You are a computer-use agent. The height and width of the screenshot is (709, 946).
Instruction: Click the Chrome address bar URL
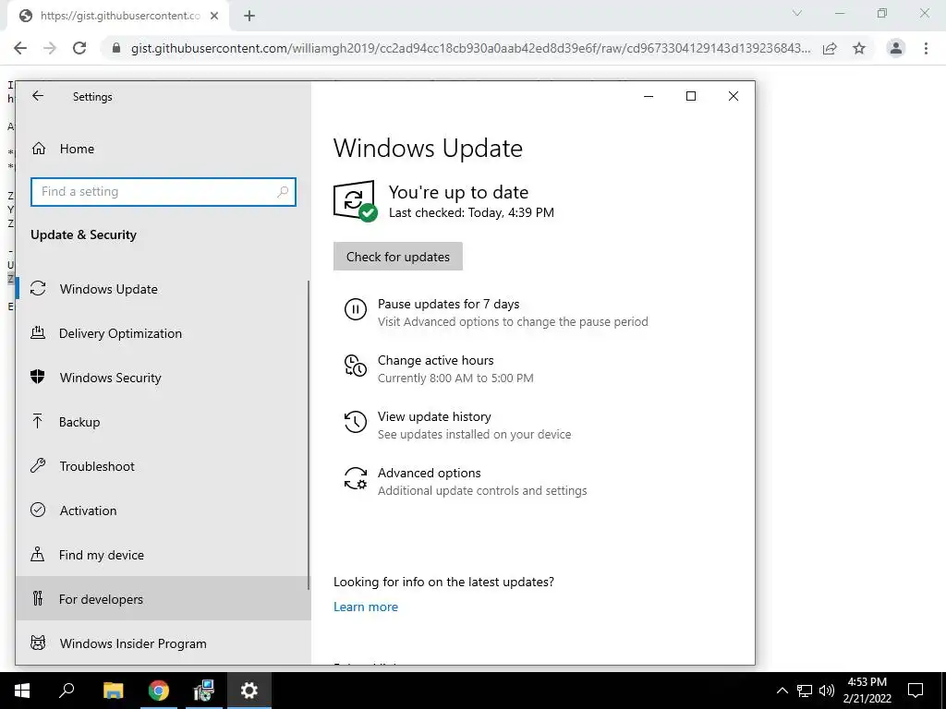tap(470, 48)
